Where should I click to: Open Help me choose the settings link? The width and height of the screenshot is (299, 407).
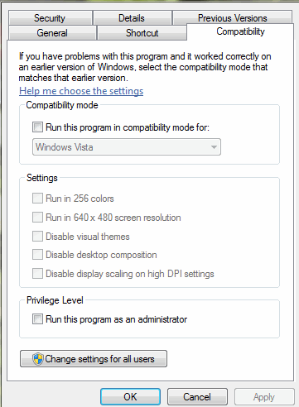coord(81,91)
